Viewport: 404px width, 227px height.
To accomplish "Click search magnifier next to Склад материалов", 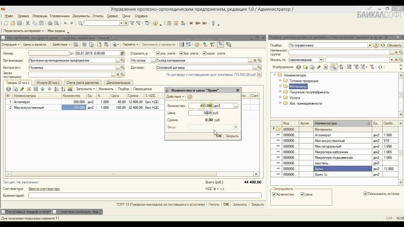I will coord(259,60).
